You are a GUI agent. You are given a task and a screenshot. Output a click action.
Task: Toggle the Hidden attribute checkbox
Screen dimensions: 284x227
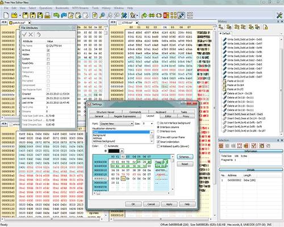pyautogui.click(x=48, y=54)
